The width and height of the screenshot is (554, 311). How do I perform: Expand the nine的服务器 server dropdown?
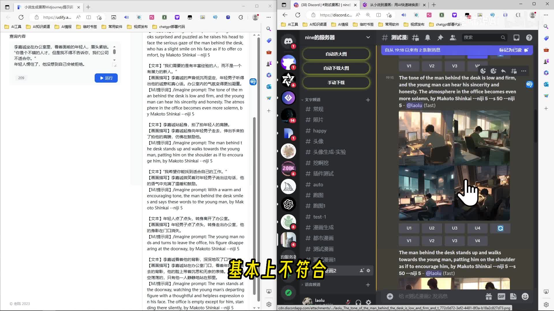pos(368,37)
